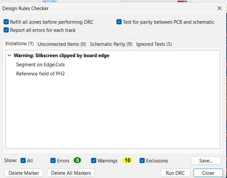This screenshot has width=227, height=178.
Task: Toggle the Exclusions filter checkbox
Action: 142,160
